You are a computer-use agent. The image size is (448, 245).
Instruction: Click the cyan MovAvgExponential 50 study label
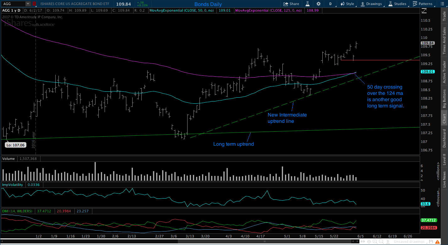pyautogui.click(x=182, y=10)
